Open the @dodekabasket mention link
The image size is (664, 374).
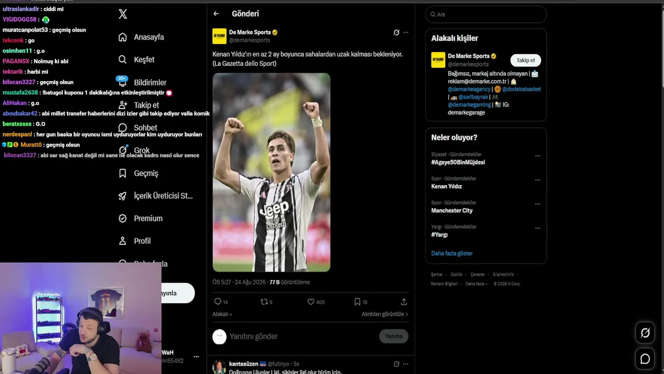point(521,89)
